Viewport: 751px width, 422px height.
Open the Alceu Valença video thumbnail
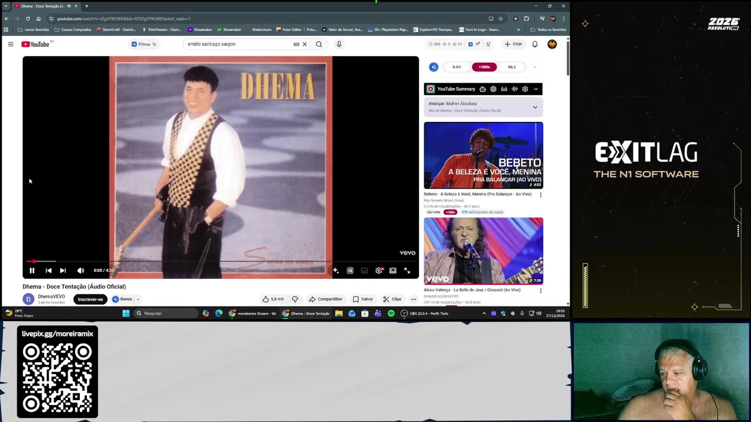pos(483,251)
